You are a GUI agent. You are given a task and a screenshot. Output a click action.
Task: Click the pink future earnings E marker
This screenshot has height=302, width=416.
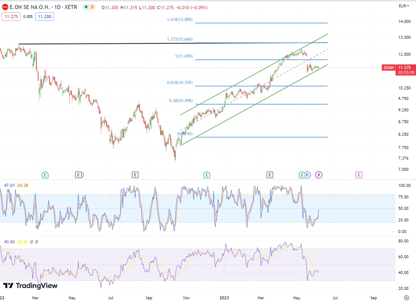(x=359, y=175)
